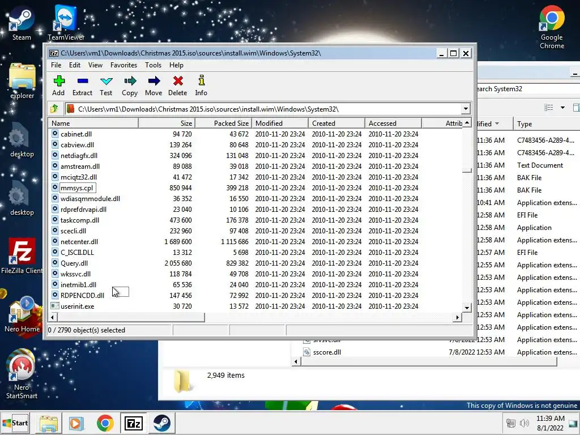The image size is (580, 435).
Task: Open the Edit menu
Action: [x=75, y=65]
